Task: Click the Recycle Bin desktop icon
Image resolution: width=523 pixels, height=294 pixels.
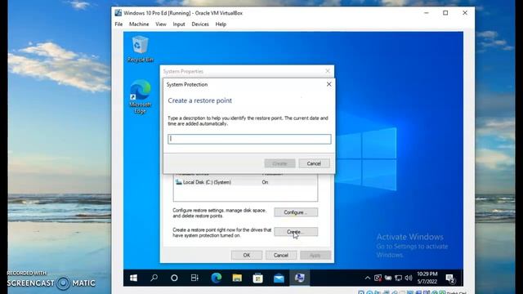Action: click(140, 49)
